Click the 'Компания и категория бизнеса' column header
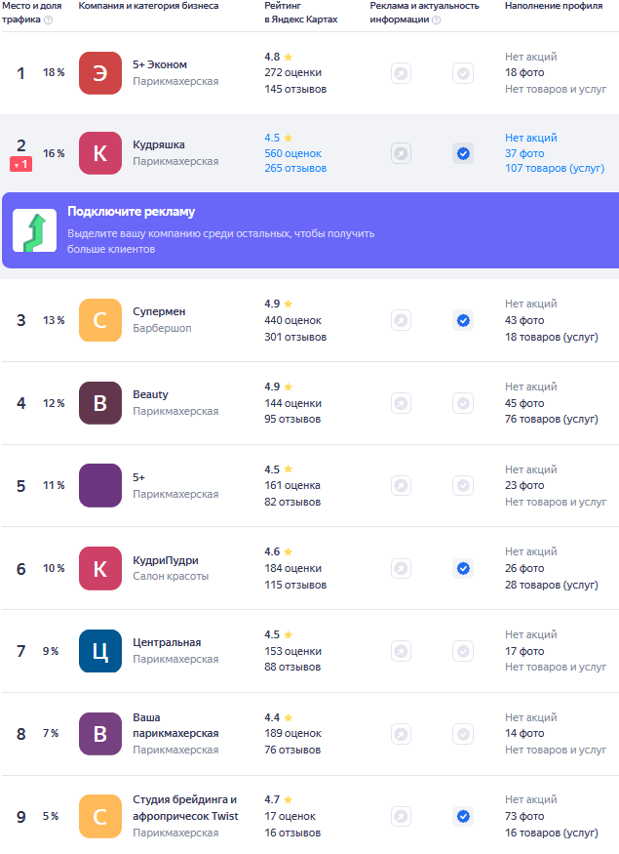Viewport: 619px width, 854px height. (148, 6)
